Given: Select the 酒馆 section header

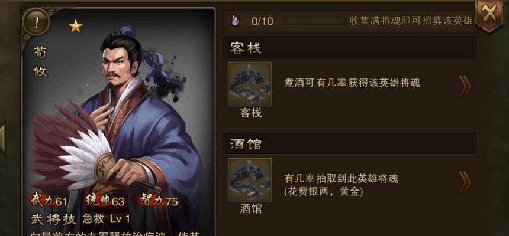Looking at the screenshot, I should [x=350, y=143].
